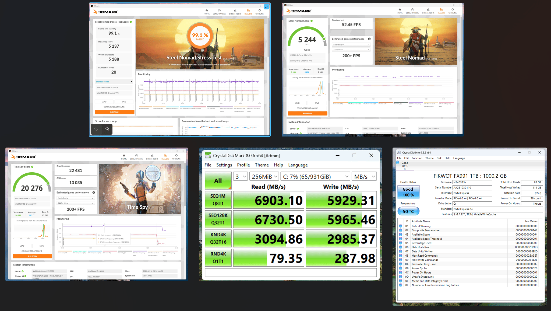551x311 pixels.
Task: Open OPTIONS in Steel Nomad Stress Test window
Action: click(x=260, y=12)
